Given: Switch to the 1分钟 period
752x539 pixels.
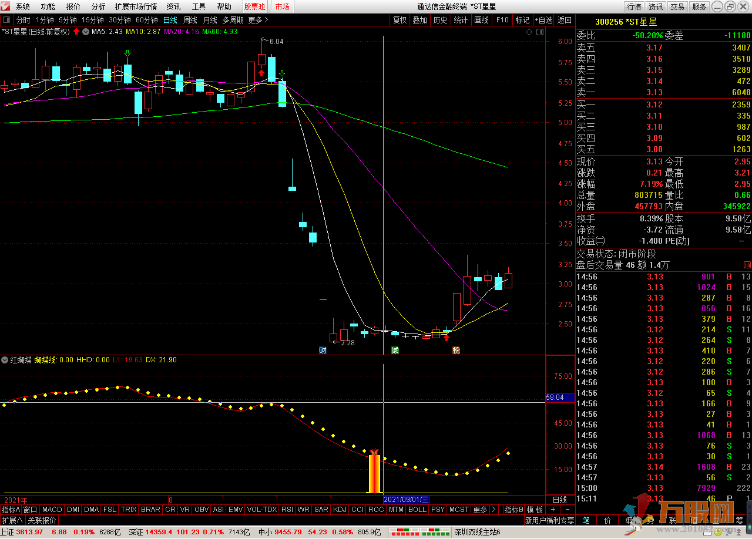Looking at the screenshot, I should pos(45,20).
